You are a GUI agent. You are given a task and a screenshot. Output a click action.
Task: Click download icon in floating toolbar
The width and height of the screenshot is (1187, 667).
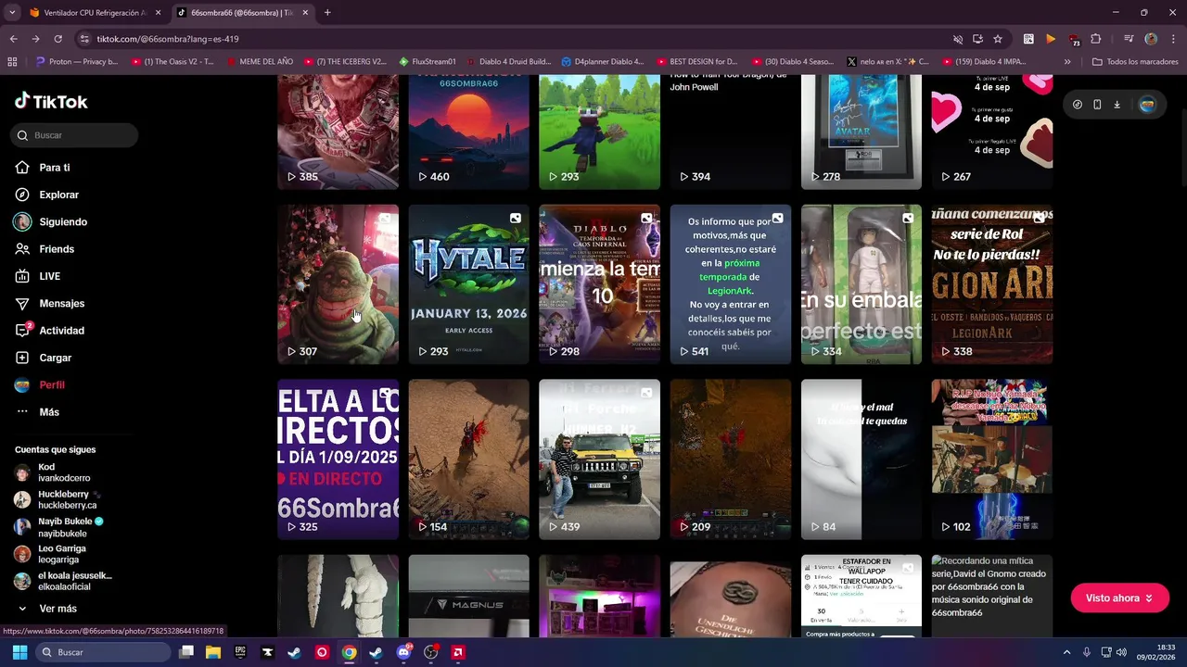1117,105
